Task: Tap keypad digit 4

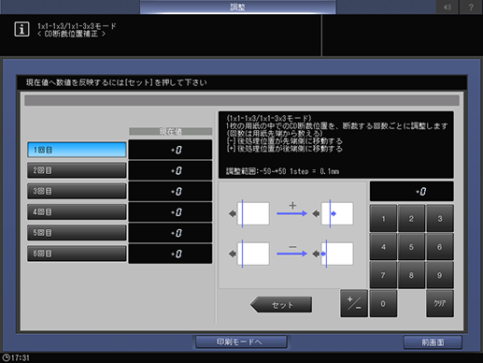Action: tap(383, 247)
